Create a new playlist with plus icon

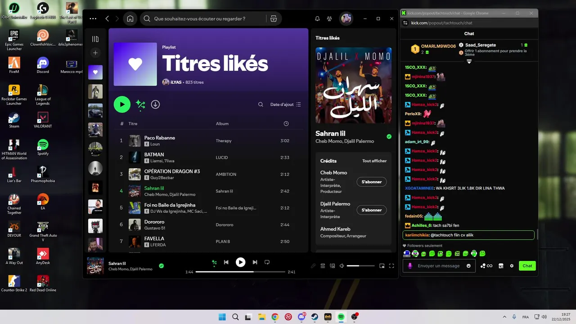95,53
